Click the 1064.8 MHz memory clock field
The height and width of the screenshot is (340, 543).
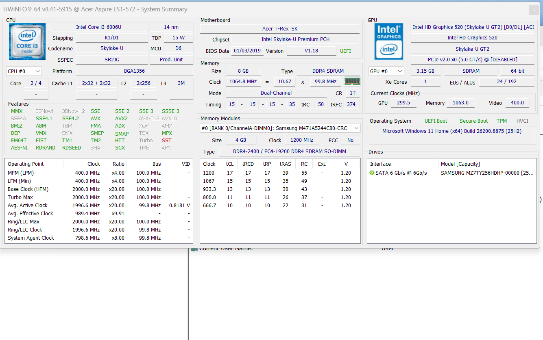coord(243,82)
